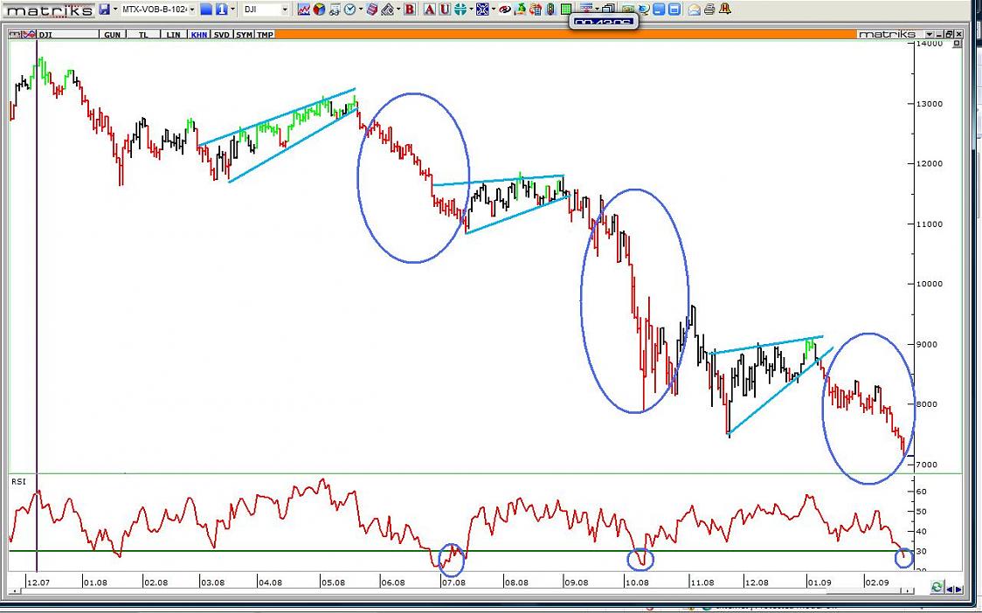This screenshot has width=982, height=613.
Task: Open the dropdown arrow beside save icon
Action: (115, 10)
